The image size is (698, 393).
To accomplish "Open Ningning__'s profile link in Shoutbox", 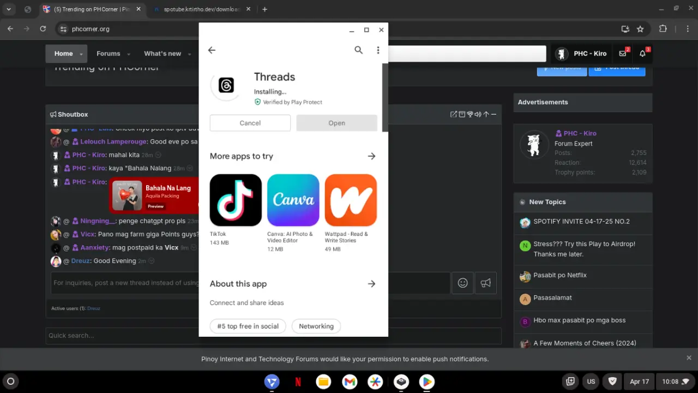I will pos(98,221).
